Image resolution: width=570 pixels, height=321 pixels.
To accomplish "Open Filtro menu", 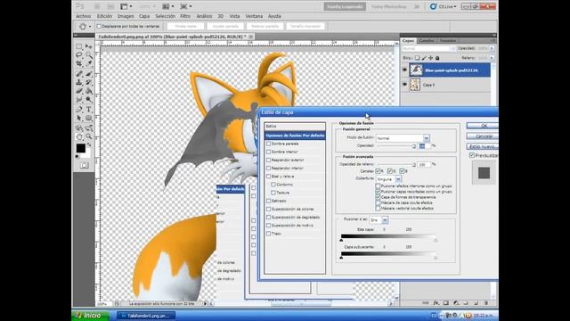I will click(x=185, y=16).
